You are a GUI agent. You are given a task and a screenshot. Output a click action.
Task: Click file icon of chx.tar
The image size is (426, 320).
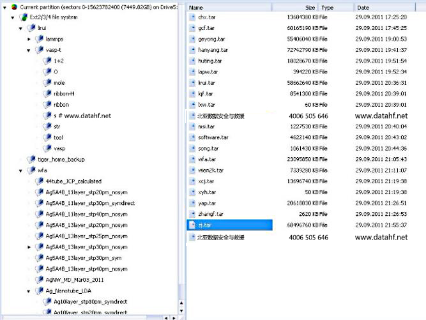(192, 17)
